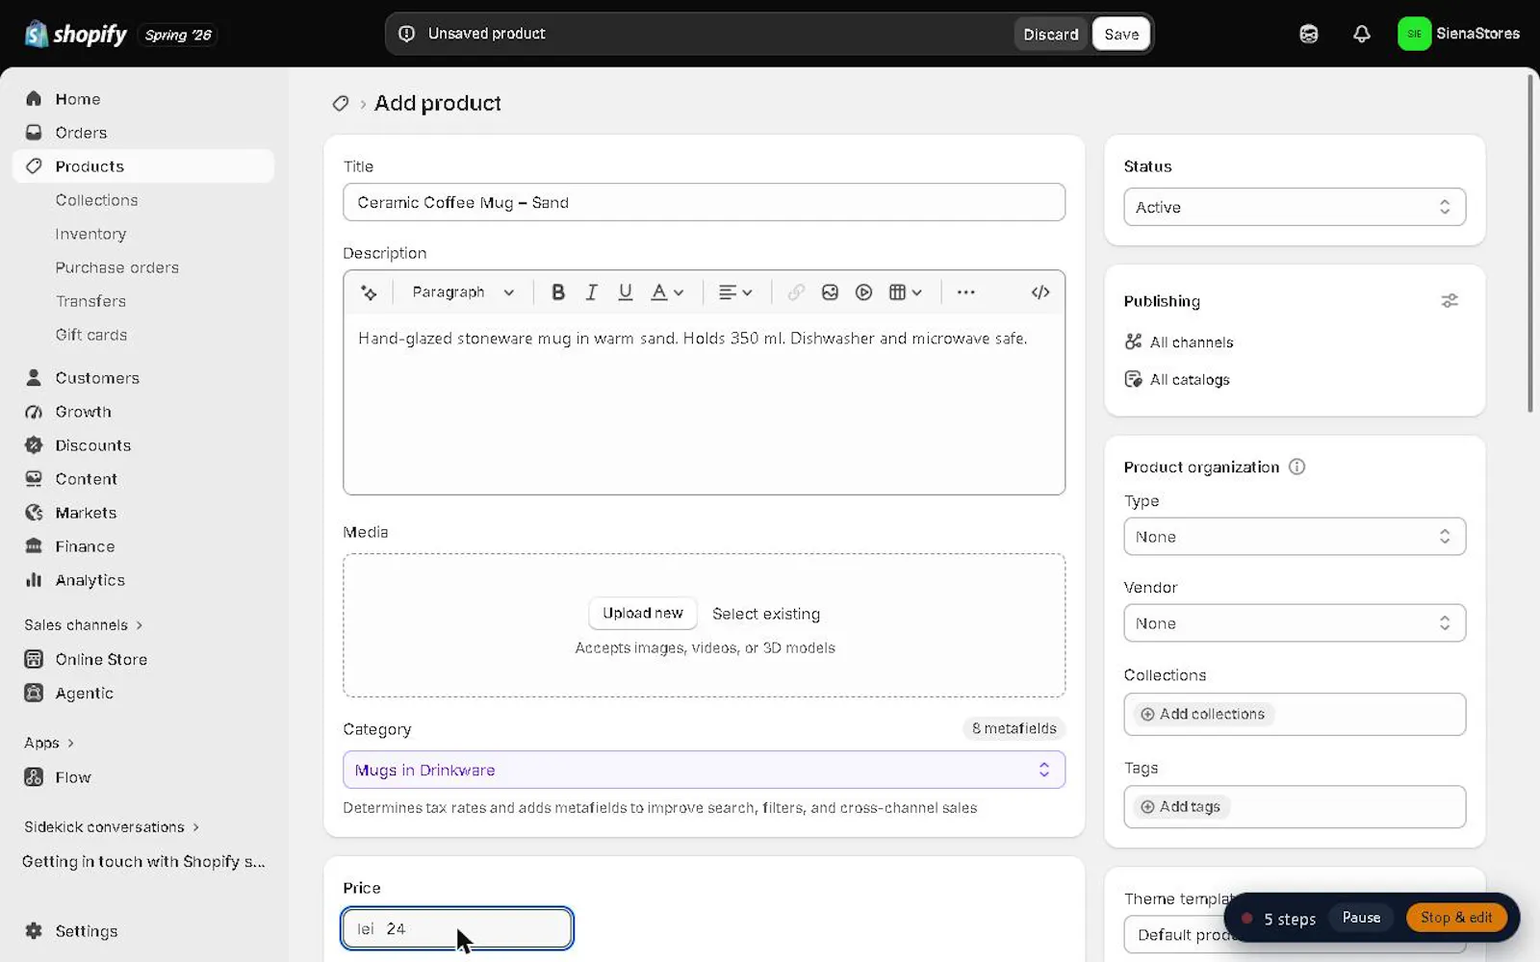The image size is (1540, 962).
Task: Open Discounts in sidebar
Action: [143, 445]
